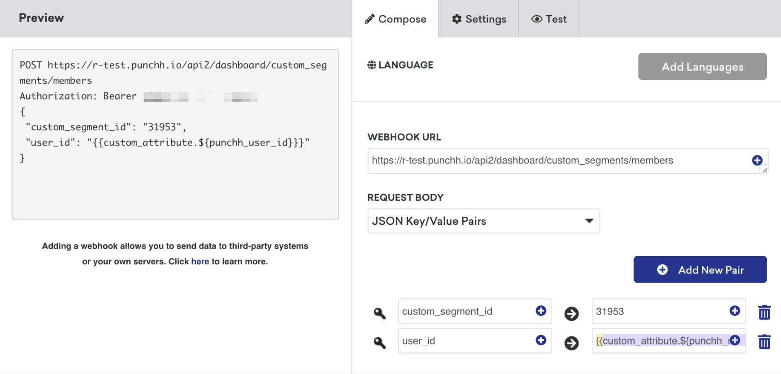The image size is (781, 374).
Task: Switch to the Settings tab
Action: click(x=479, y=19)
